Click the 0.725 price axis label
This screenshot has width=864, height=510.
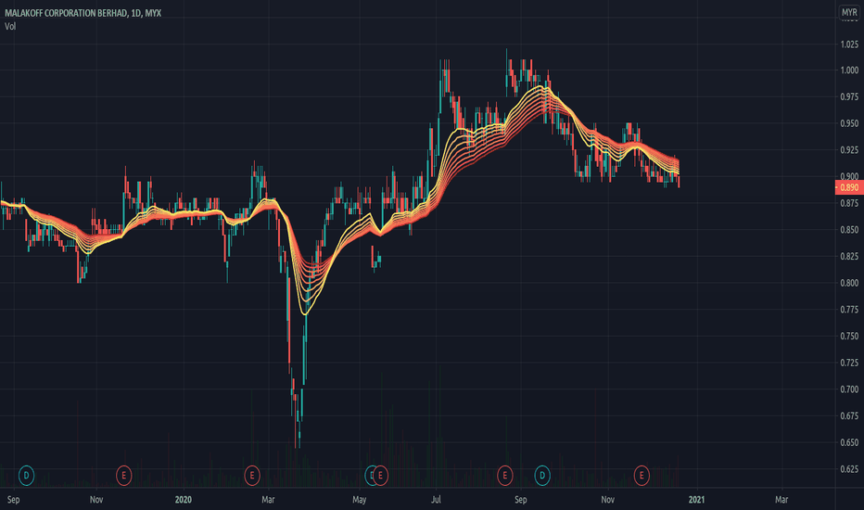[849, 363]
